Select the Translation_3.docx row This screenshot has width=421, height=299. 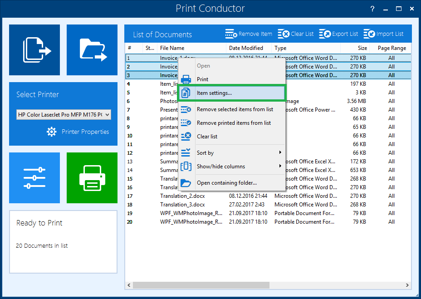pyautogui.click(x=268, y=205)
